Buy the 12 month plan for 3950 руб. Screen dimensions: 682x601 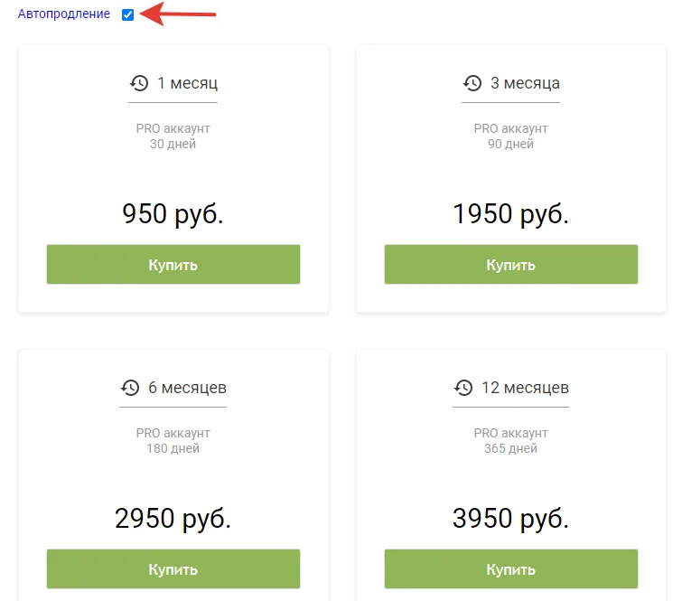511,569
